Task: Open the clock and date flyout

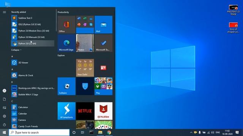Action: pos(227,133)
